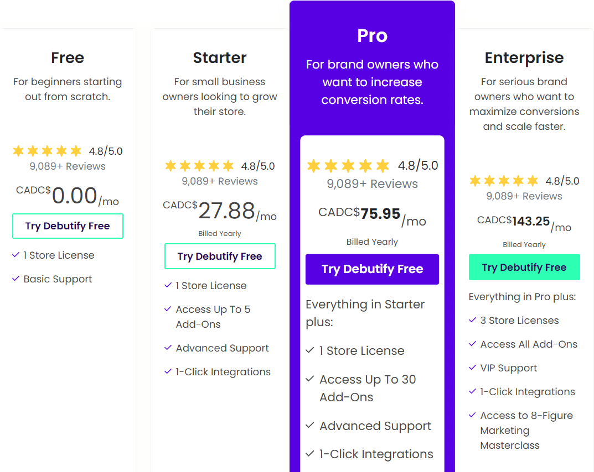Image resolution: width=594 pixels, height=472 pixels.
Task: Click star rating icons in Free plan
Action: pos(48,151)
